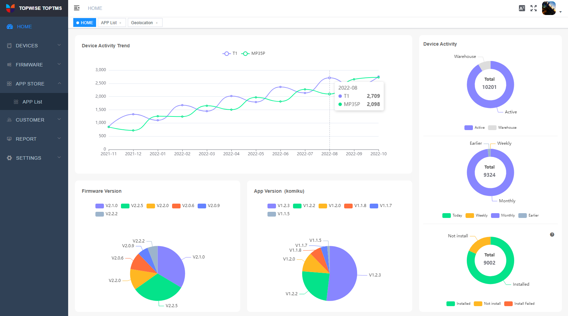Switch to the Geolocation tab
The image size is (568, 316).
click(x=142, y=23)
